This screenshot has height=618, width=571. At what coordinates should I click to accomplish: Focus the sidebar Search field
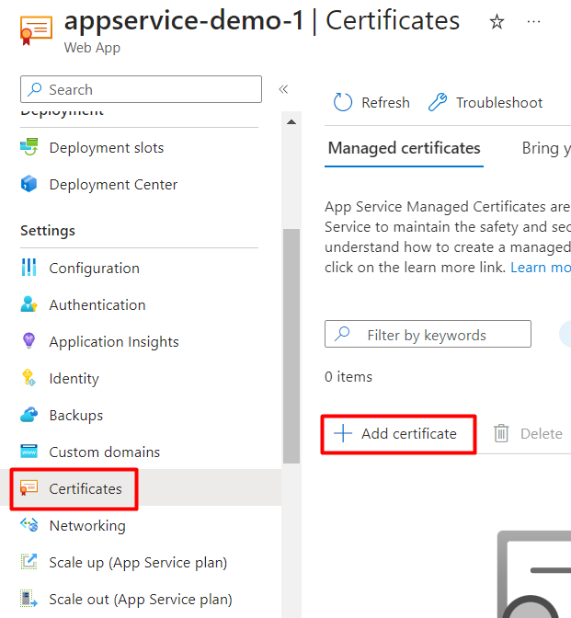coord(141,89)
